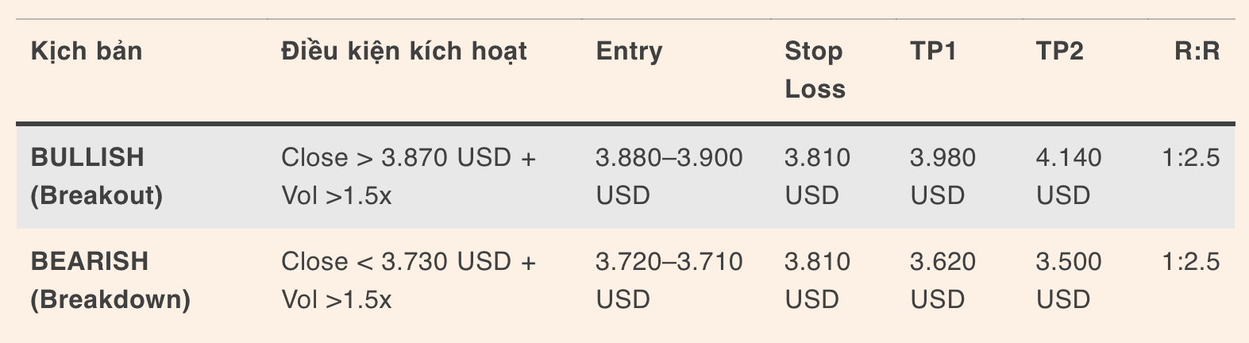Click the 'R:R' column header

1197,52
